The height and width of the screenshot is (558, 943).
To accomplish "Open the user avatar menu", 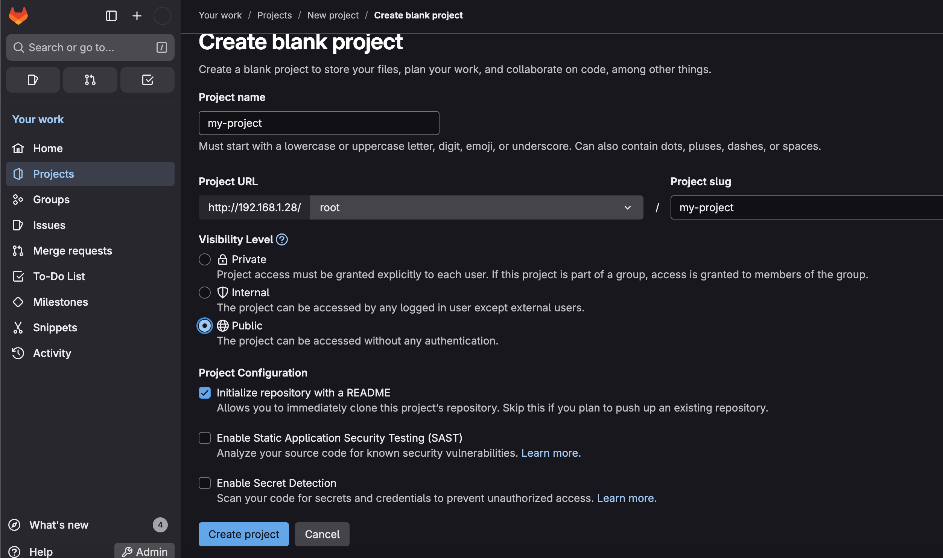I will [x=163, y=16].
